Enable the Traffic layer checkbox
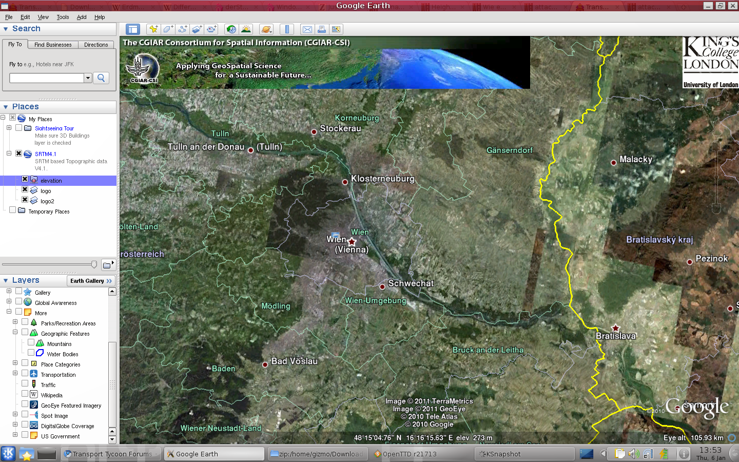The width and height of the screenshot is (739, 462). pos(25,384)
